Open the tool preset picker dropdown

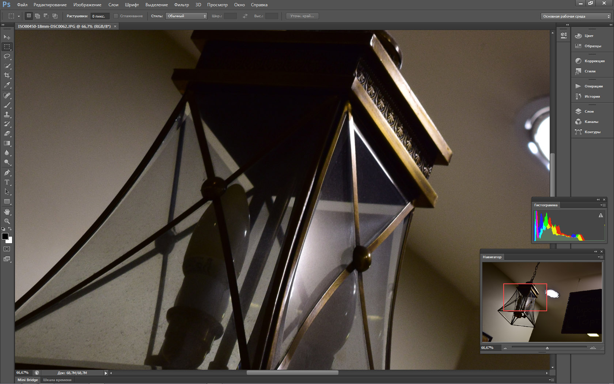pyautogui.click(x=19, y=16)
